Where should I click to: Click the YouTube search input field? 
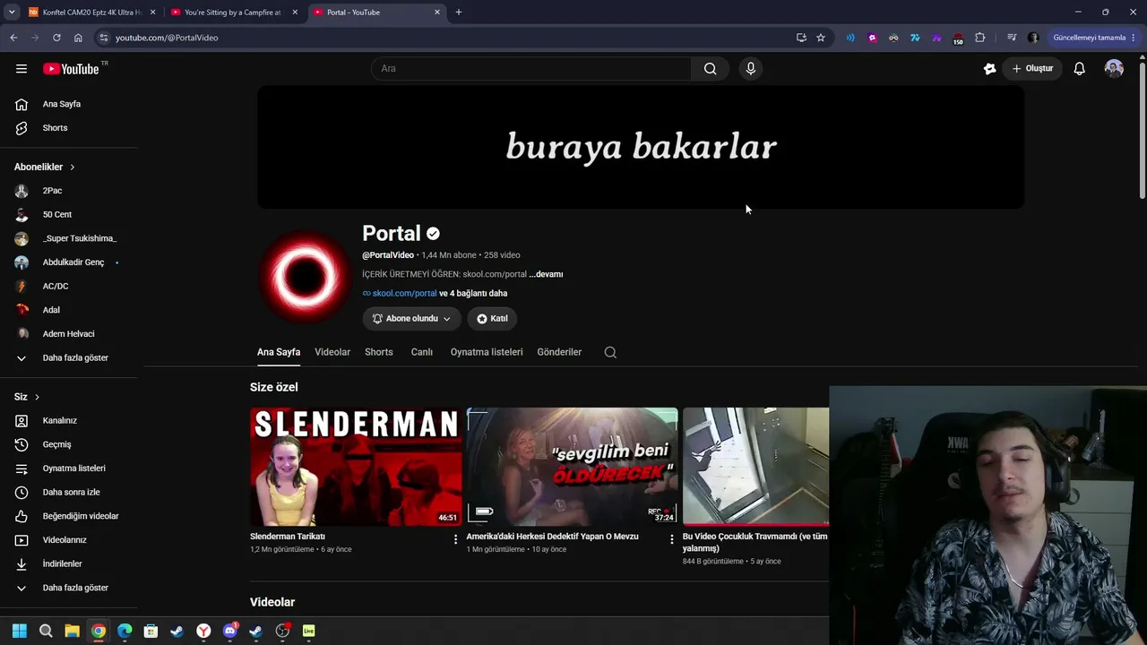pos(530,69)
